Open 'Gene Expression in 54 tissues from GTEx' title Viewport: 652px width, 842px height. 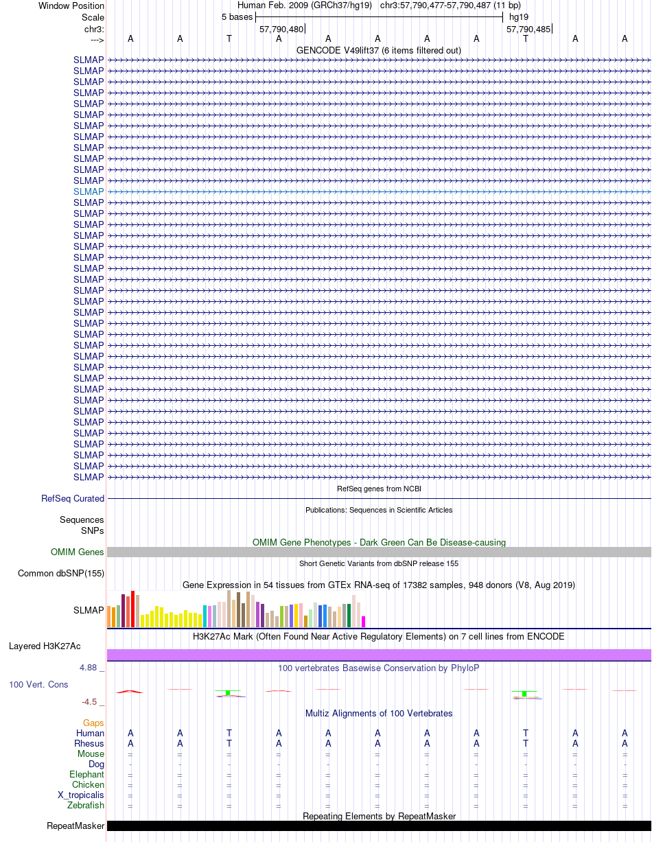[x=379, y=585]
